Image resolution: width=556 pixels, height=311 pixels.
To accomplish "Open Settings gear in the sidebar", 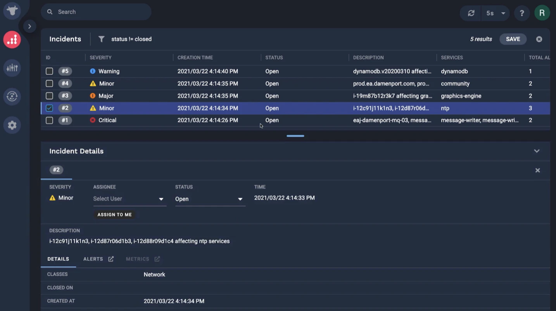I will click(12, 125).
